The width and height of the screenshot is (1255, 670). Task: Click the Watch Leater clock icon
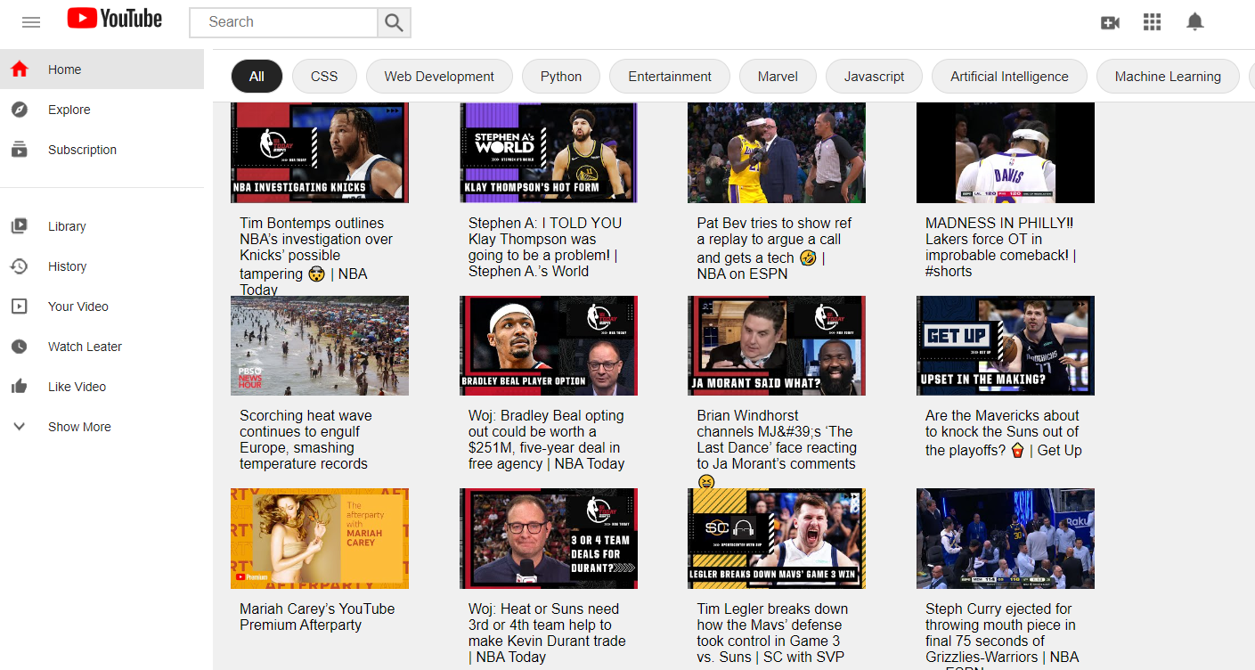tap(20, 347)
